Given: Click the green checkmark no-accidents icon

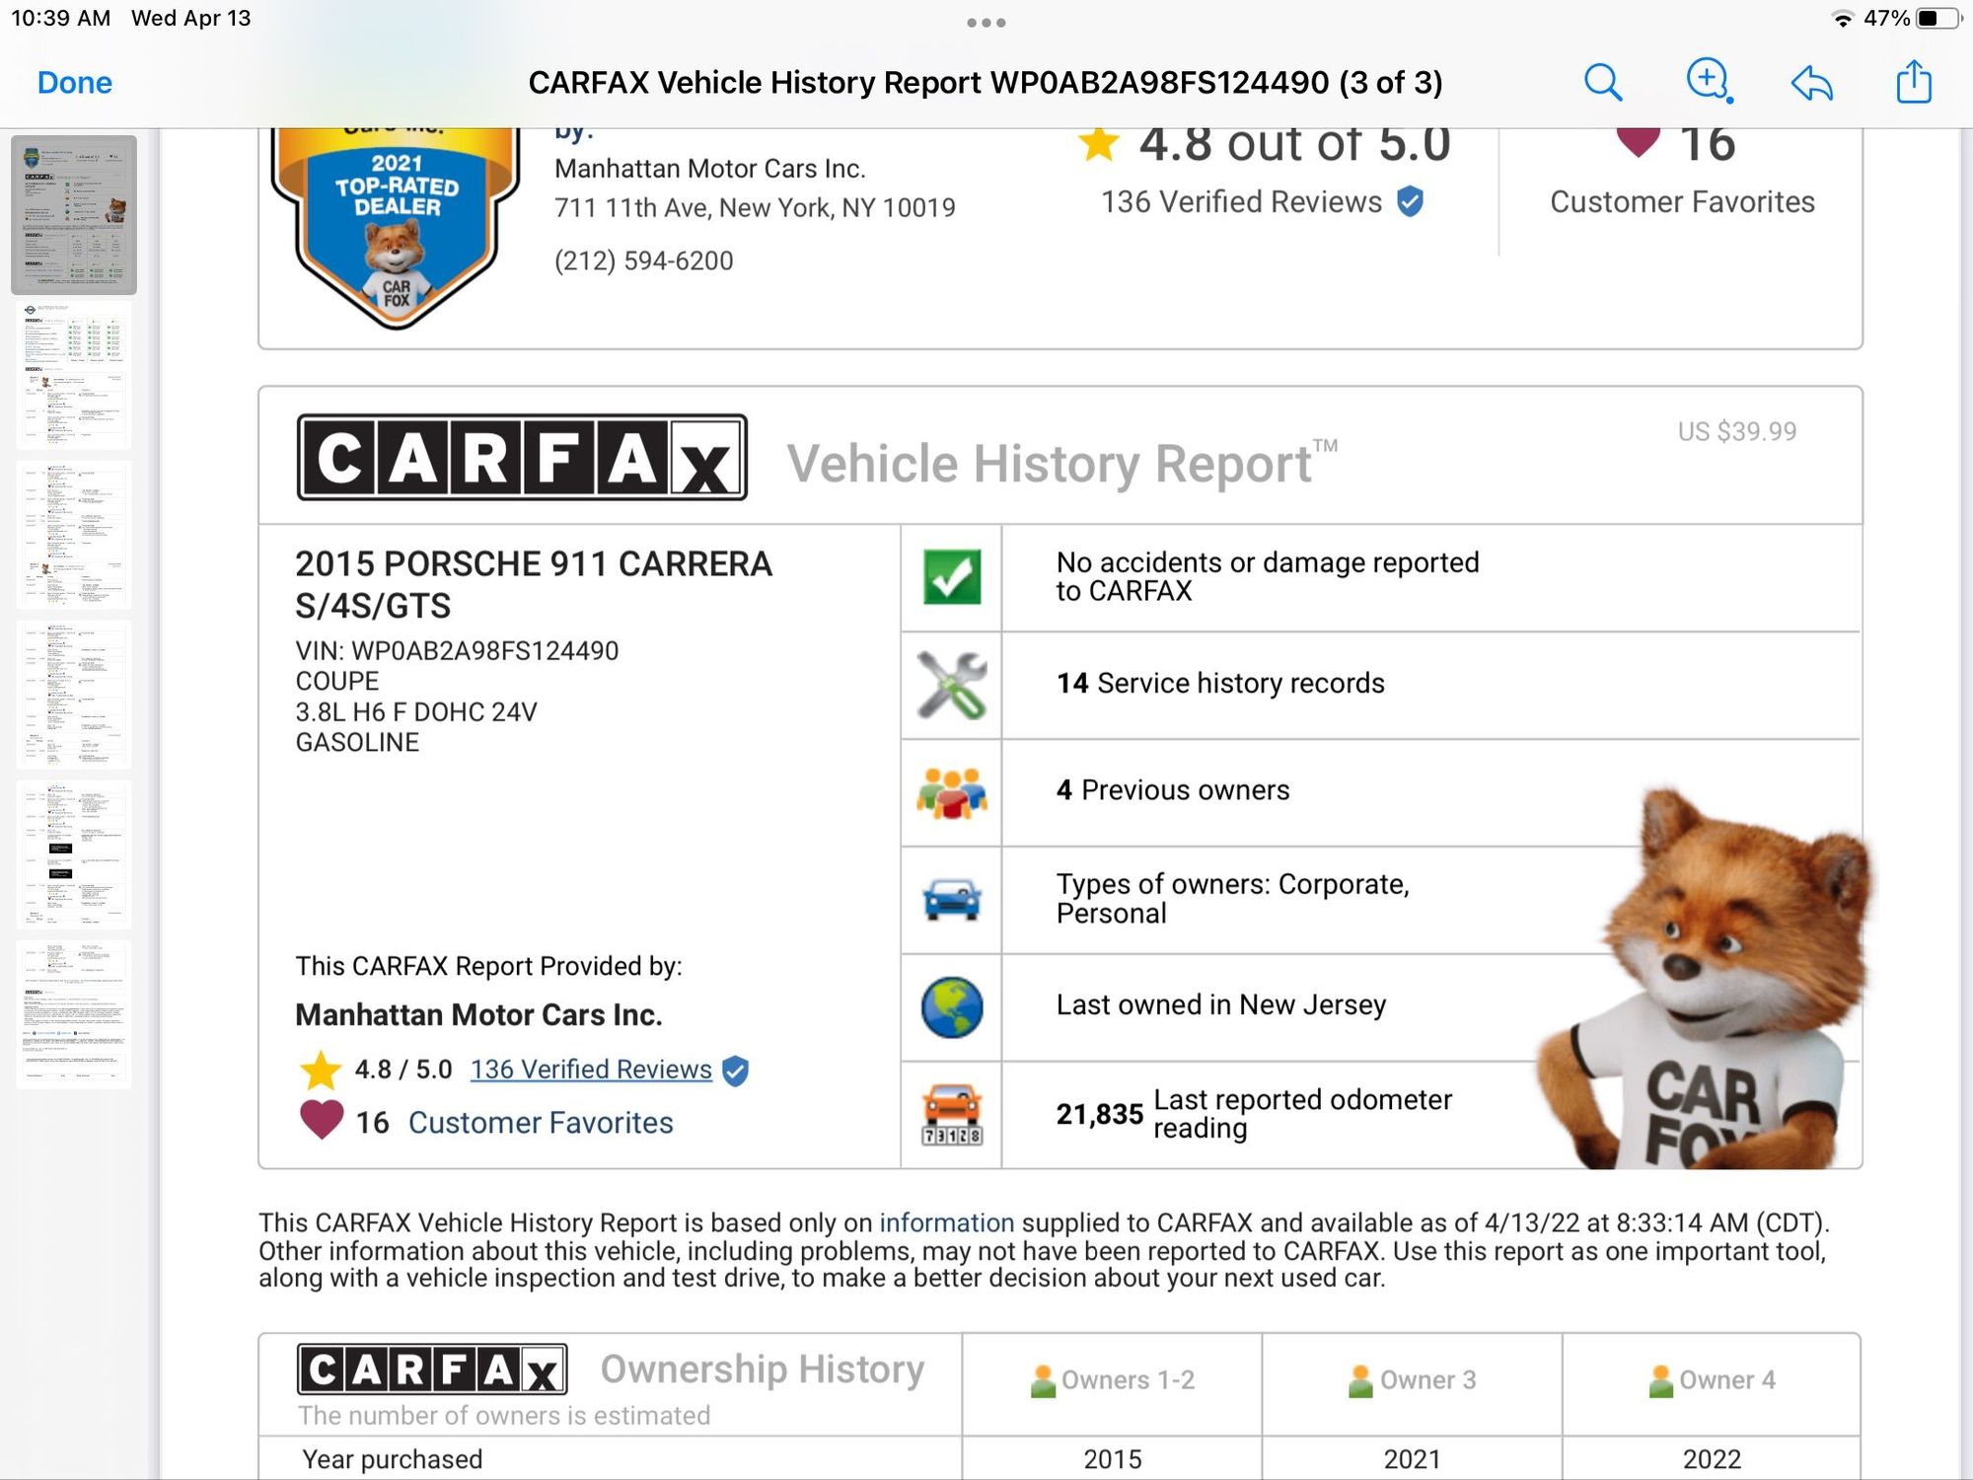Looking at the screenshot, I should pos(952,577).
